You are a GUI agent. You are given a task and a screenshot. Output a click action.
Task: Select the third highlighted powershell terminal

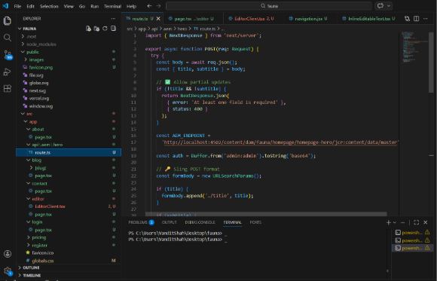412,248
